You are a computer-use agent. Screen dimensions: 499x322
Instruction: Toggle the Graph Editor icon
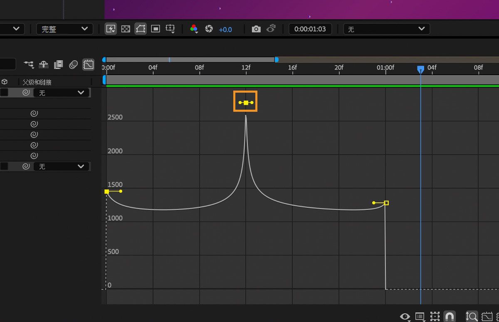coord(88,64)
